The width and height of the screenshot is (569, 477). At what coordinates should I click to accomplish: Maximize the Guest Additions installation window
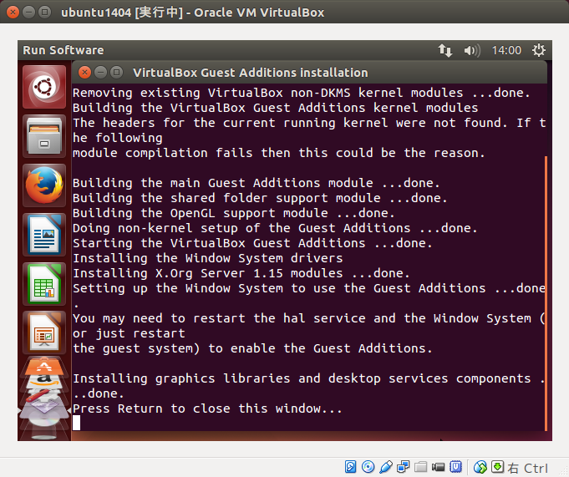coord(116,73)
